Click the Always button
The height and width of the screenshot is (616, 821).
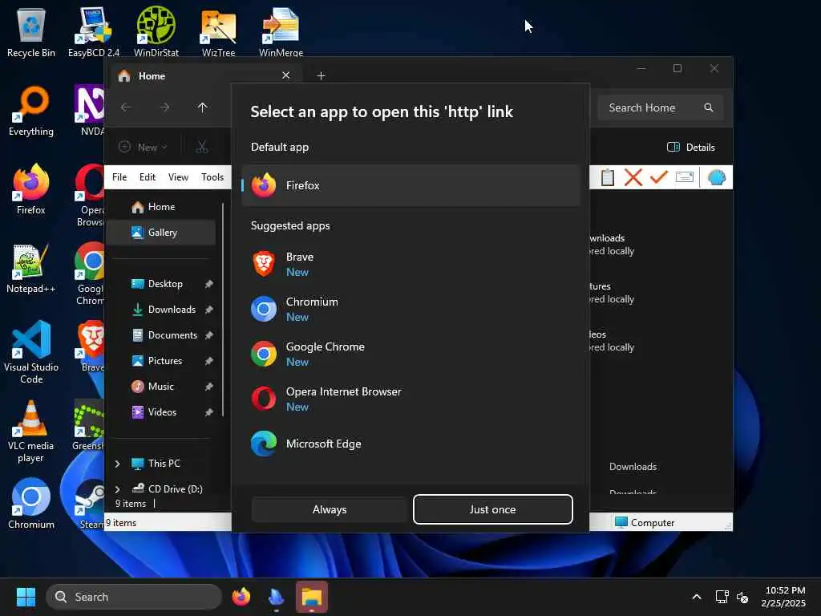tap(330, 509)
